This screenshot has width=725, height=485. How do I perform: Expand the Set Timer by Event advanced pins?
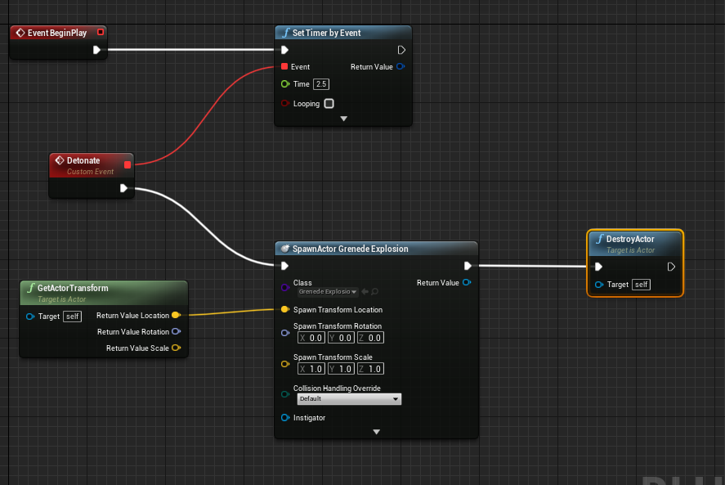[x=343, y=119]
